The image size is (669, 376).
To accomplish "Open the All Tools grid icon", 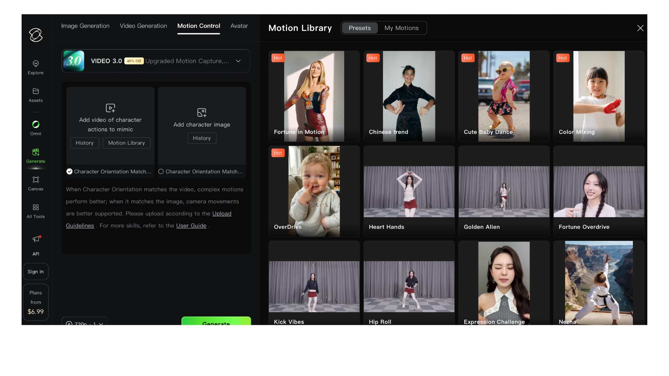I will click(36, 207).
